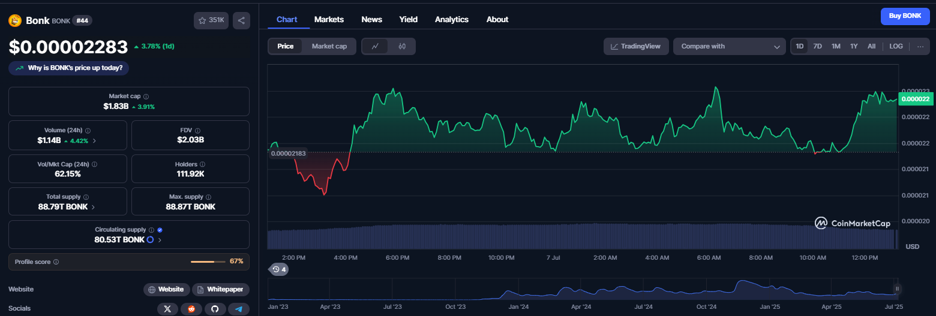Click the Buy BONK button

tap(905, 16)
